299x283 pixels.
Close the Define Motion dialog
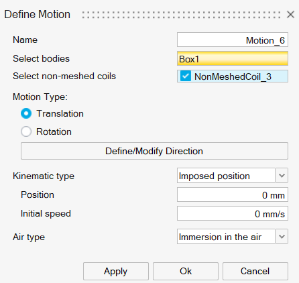pos(290,15)
